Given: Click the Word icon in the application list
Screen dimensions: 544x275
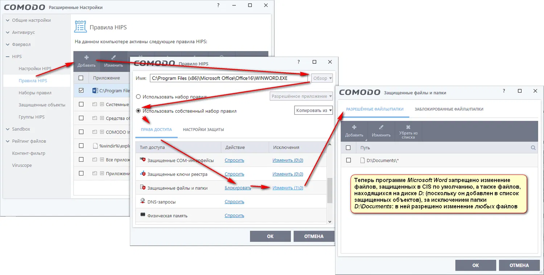Looking at the screenshot, I should click(x=96, y=90).
